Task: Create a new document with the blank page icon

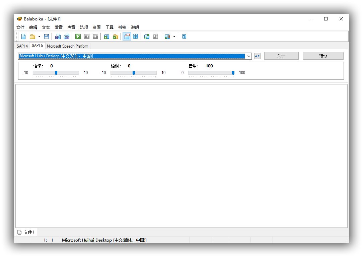Action: [x=23, y=37]
